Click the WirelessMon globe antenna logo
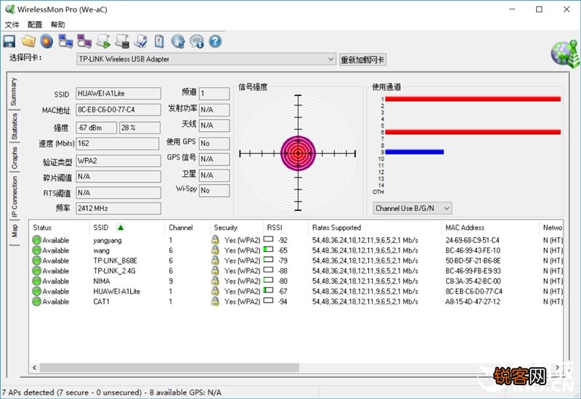 point(565,54)
